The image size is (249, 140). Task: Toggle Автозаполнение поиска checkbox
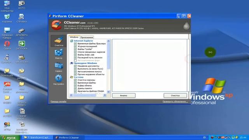pos(75,72)
